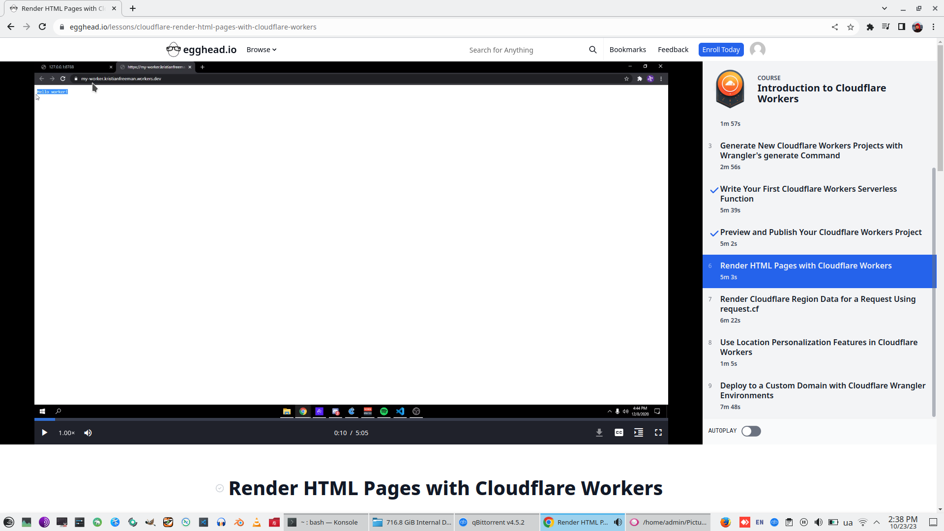Viewport: 944px width, 531px height.
Task: Open lesson Render Cloudflare Region Data
Action: 818,304
